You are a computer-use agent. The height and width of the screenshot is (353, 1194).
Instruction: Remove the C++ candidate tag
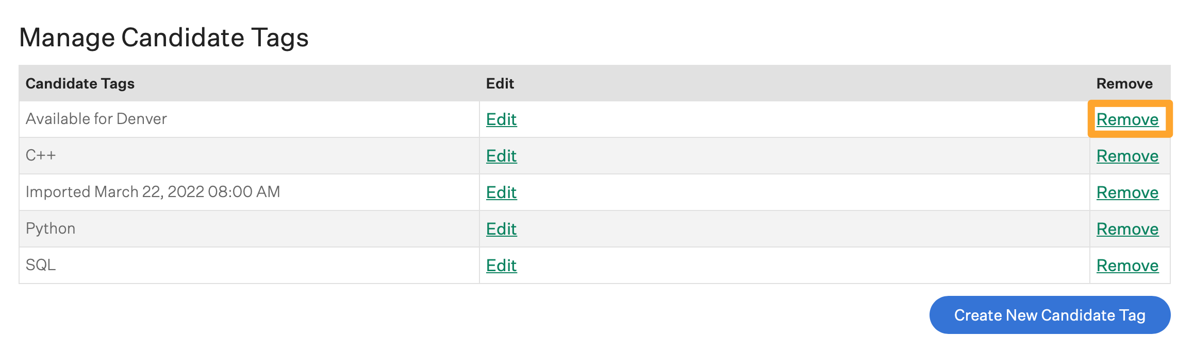tap(1127, 156)
